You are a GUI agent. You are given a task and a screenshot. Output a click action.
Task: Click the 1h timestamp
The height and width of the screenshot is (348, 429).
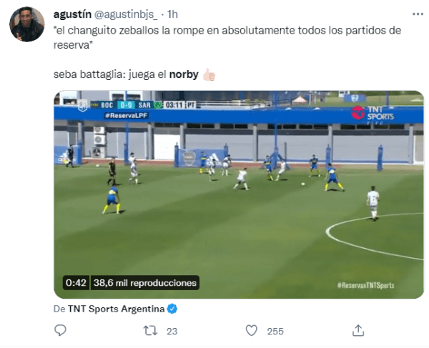[172, 14]
